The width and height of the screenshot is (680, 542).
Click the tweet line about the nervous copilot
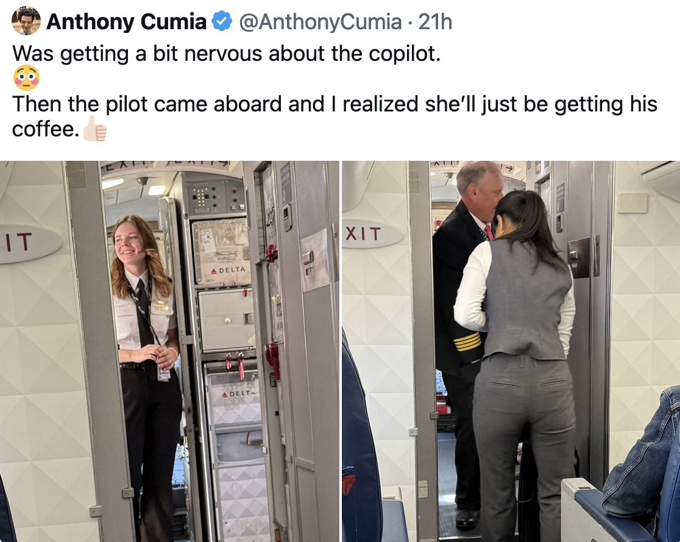point(227,54)
